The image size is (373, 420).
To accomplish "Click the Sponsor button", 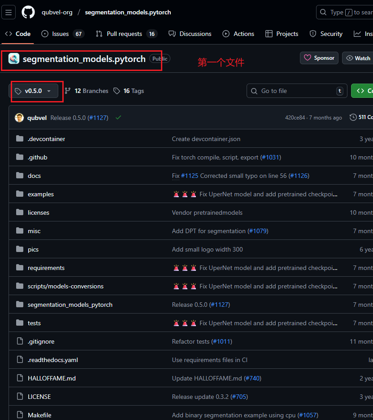I will [319, 58].
